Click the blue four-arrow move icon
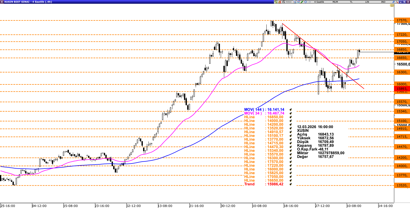The height and width of the screenshot is (208, 410). click(x=305, y=2)
